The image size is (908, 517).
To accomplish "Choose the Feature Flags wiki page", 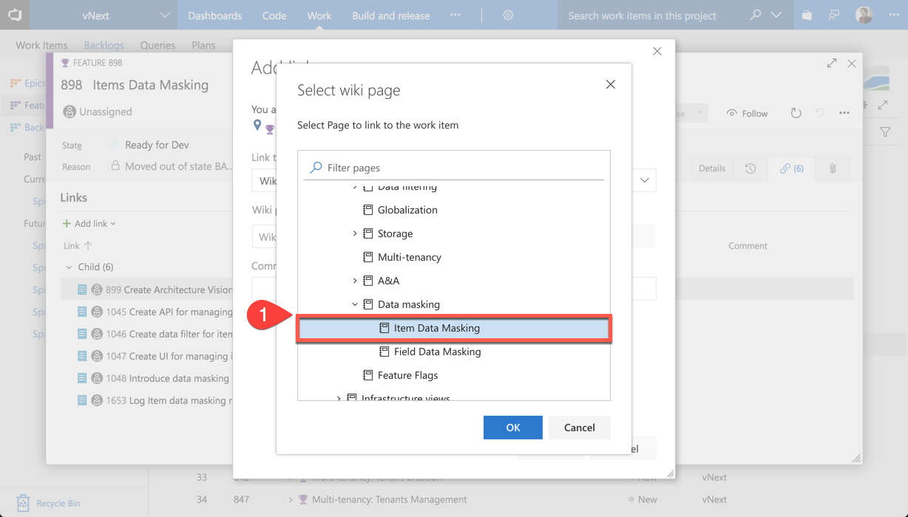I will tap(407, 375).
